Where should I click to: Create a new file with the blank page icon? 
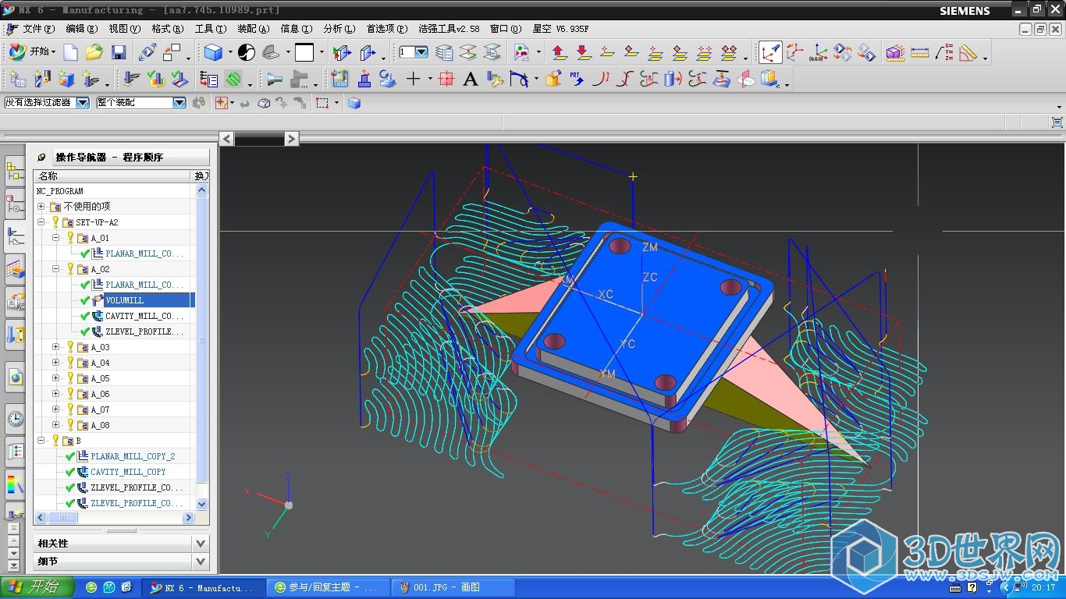coord(70,53)
